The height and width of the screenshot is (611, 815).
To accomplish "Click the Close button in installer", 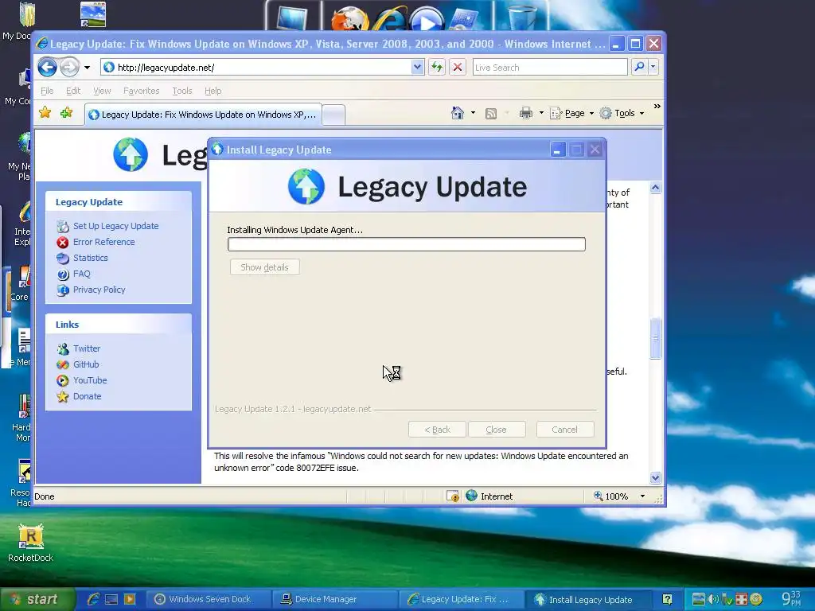I will point(497,430).
